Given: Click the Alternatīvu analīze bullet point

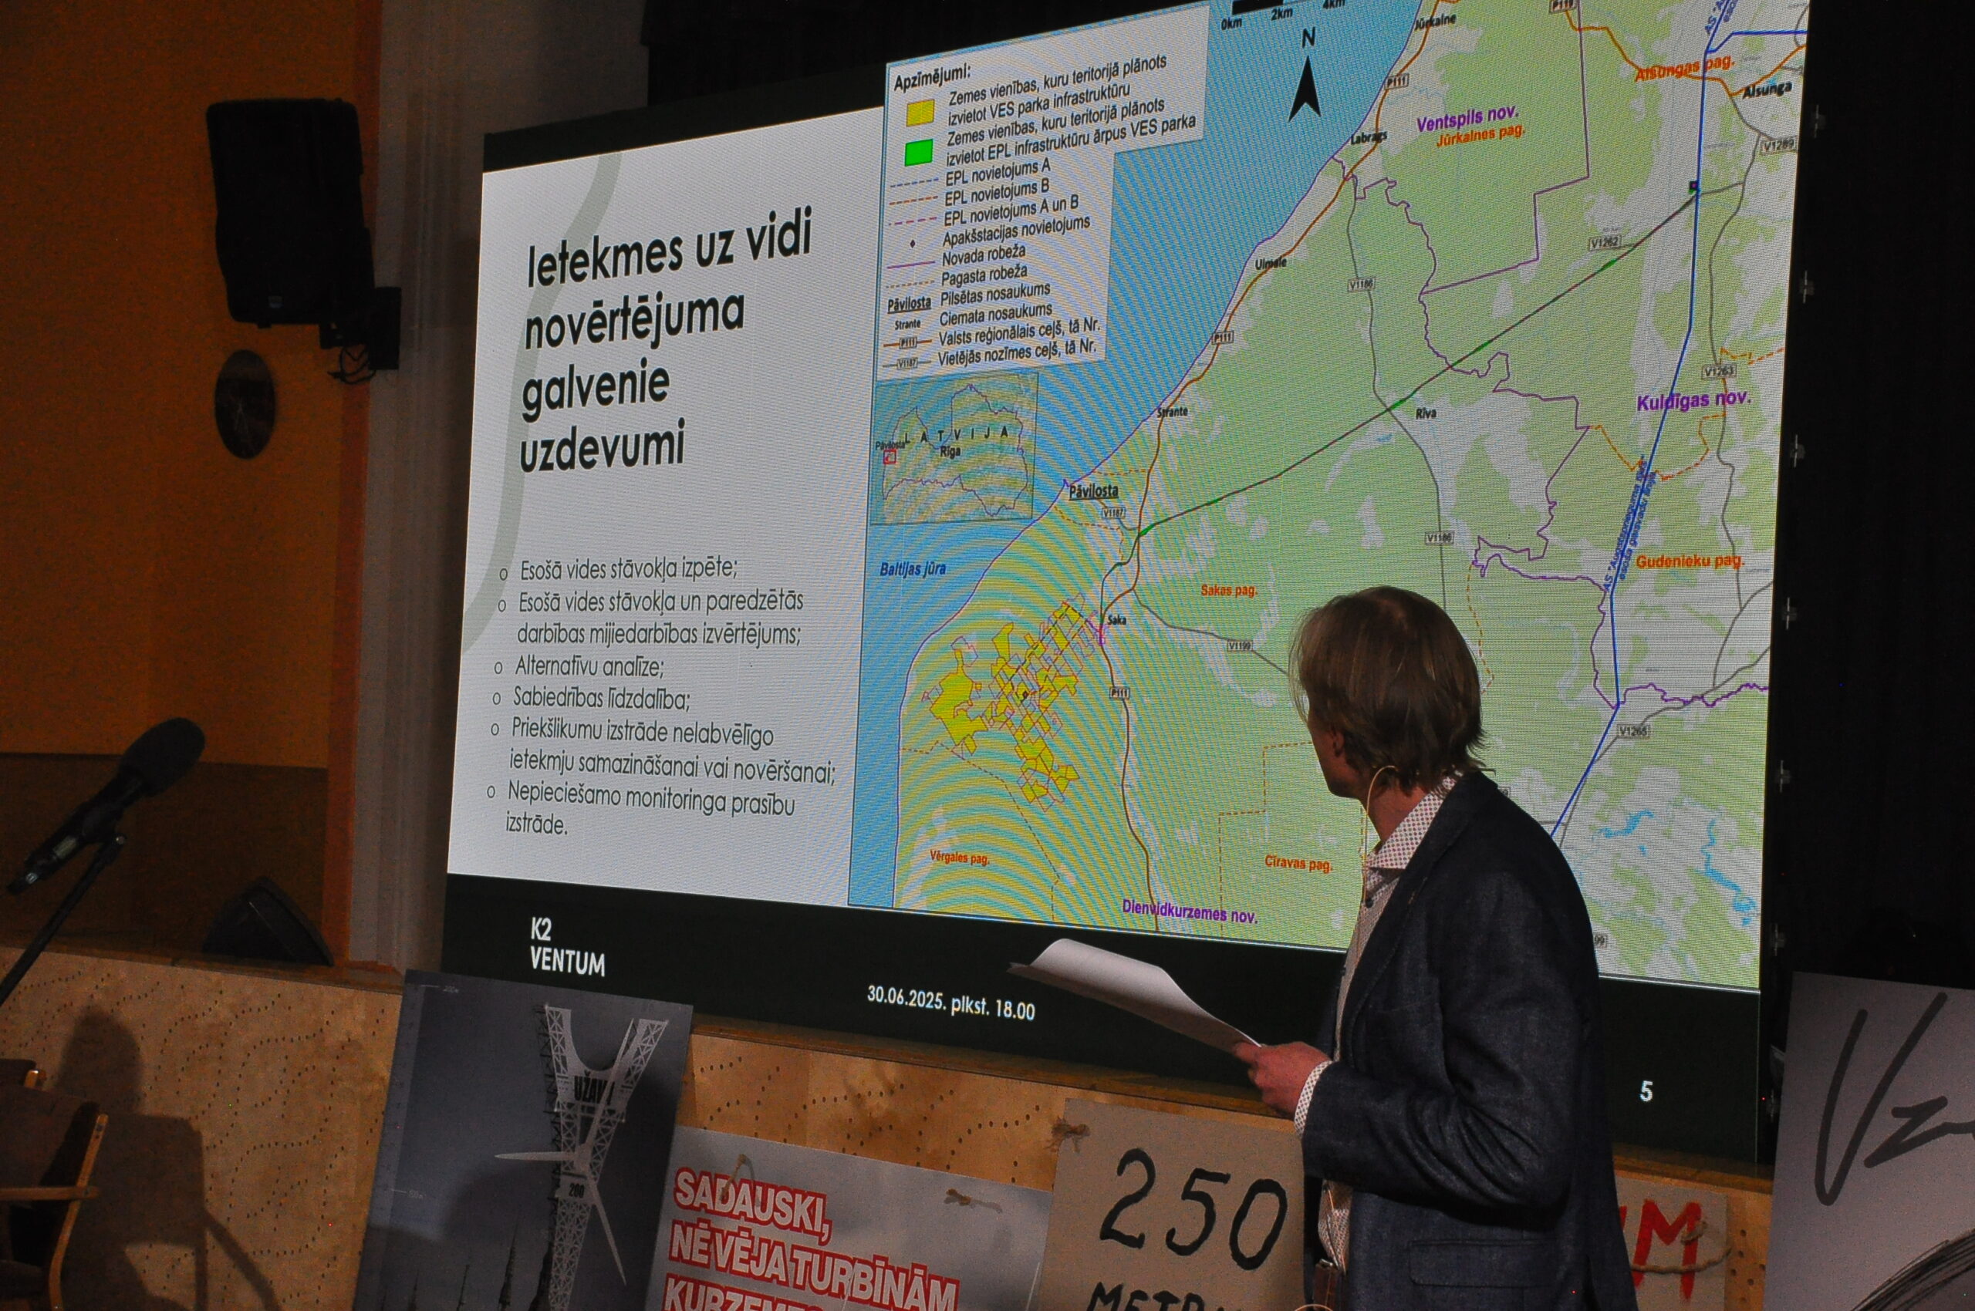Looking at the screenshot, I should 588,667.
